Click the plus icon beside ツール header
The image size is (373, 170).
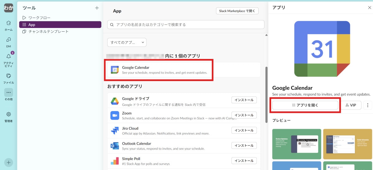[x=97, y=8]
